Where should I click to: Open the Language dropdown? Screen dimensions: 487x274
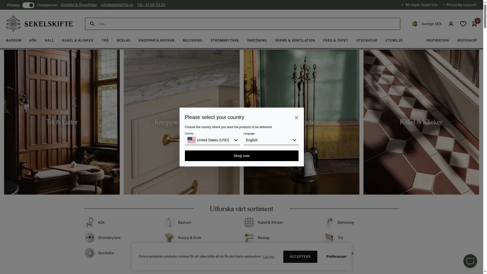271,140
